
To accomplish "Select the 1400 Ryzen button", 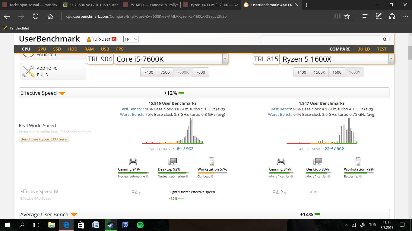I will [302, 72].
